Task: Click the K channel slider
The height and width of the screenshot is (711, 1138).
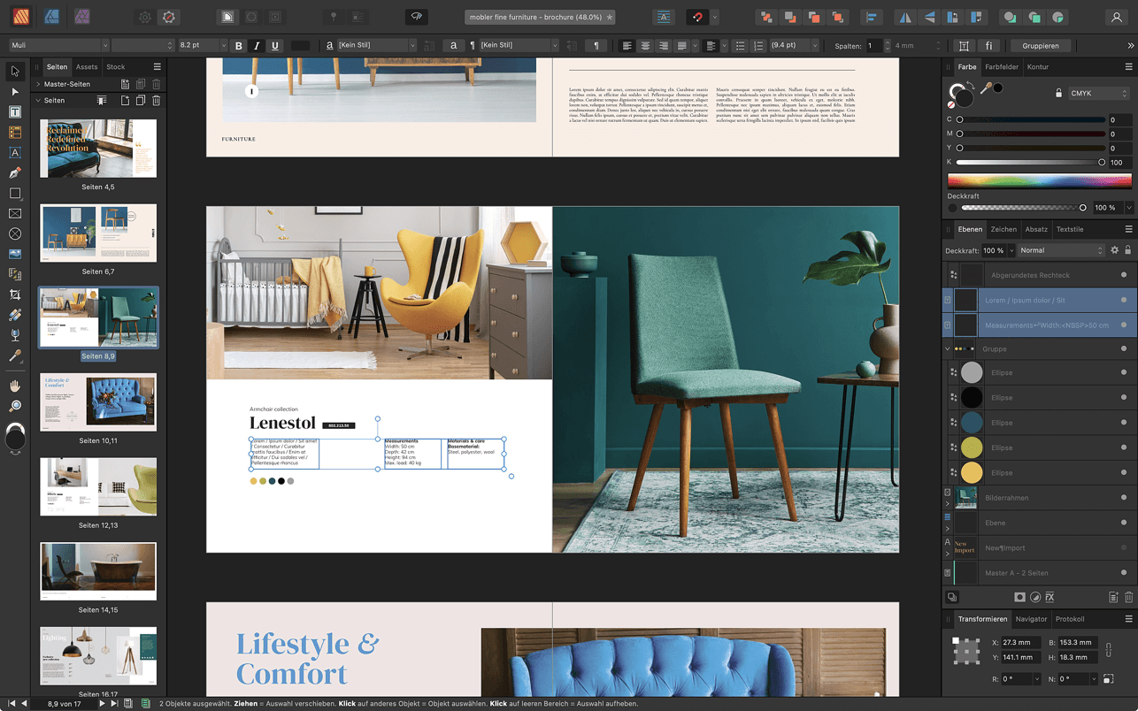Action: 1030,163
